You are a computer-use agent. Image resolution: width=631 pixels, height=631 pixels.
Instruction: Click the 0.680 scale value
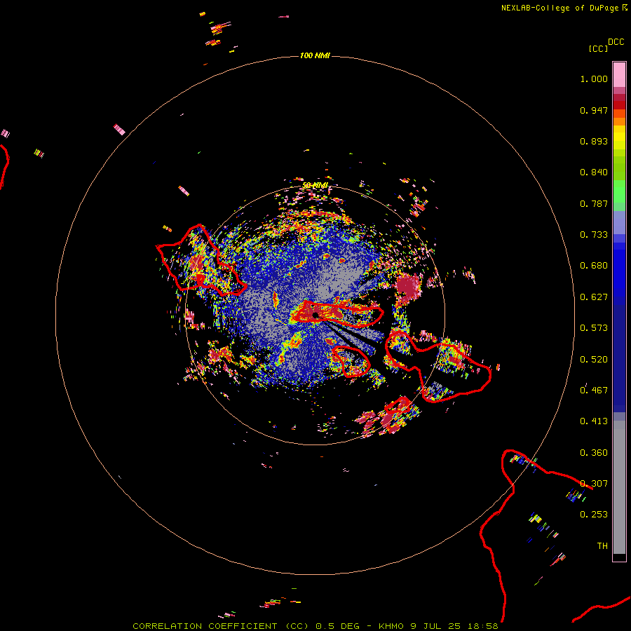click(x=594, y=266)
